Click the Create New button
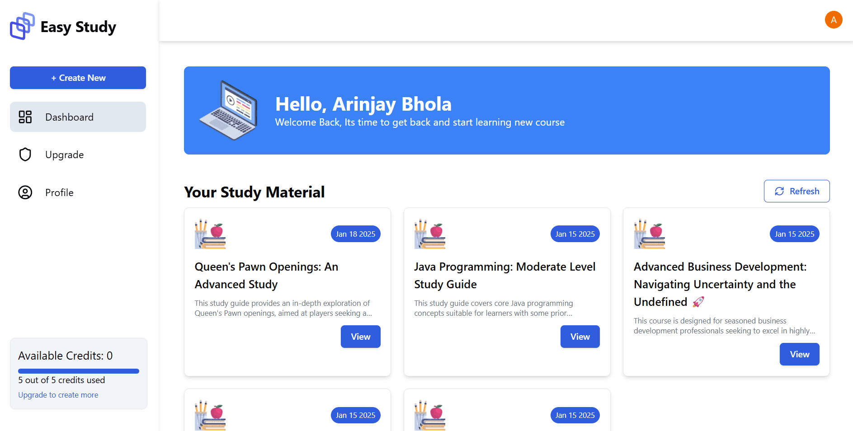This screenshot has width=853, height=431. (78, 78)
